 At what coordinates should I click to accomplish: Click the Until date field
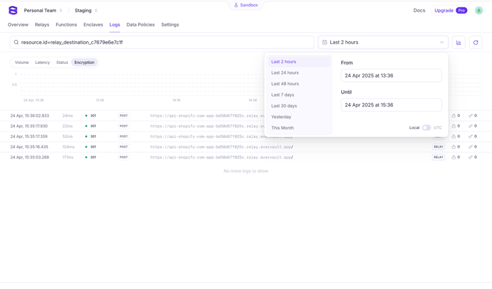(391, 105)
